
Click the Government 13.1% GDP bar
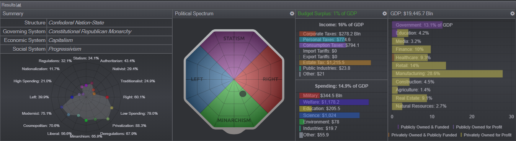[x=417, y=25]
